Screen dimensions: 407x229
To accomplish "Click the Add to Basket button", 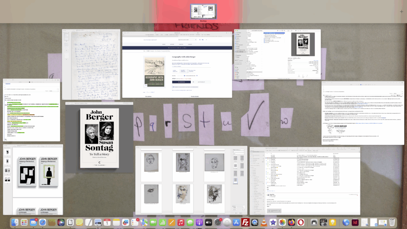I will coord(181,82).
